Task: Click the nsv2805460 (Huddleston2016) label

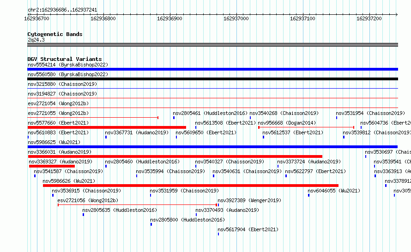Action: pos(142,162)
